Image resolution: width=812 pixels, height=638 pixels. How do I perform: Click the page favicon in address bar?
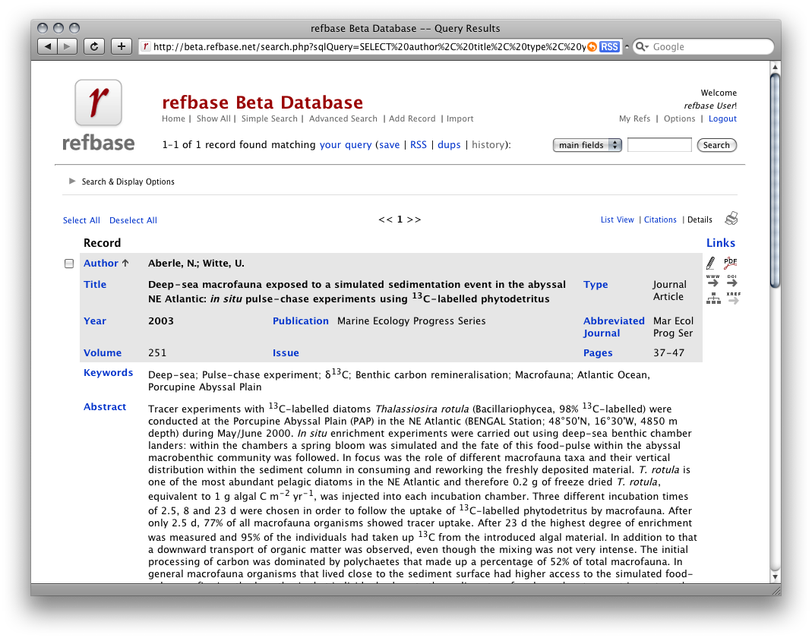[146, 46]
